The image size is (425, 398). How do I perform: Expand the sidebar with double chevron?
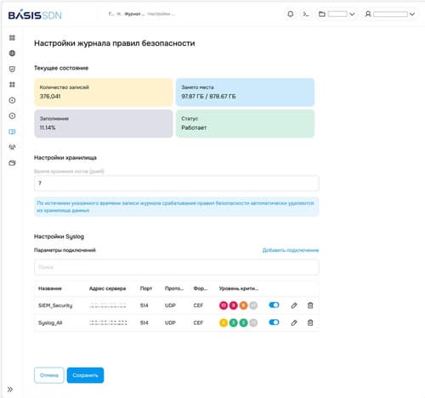coord(10,390)
